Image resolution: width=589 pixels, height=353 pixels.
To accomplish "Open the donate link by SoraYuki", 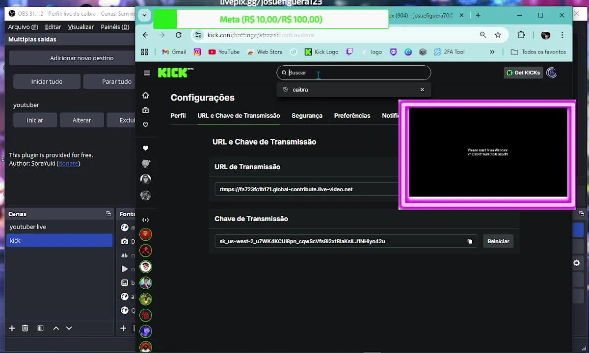I will click(68, 163).
